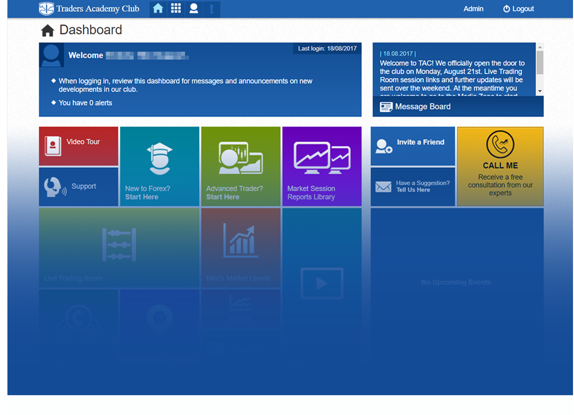
Task: Open the Miro's Market Levels tile
Action: pyautogui.click(x=241, y=248)
